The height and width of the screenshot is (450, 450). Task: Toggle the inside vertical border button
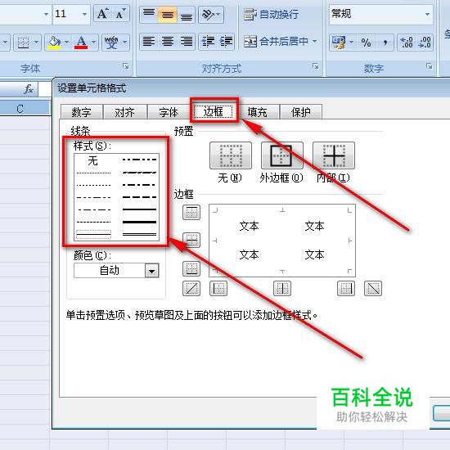coord(282,289)
